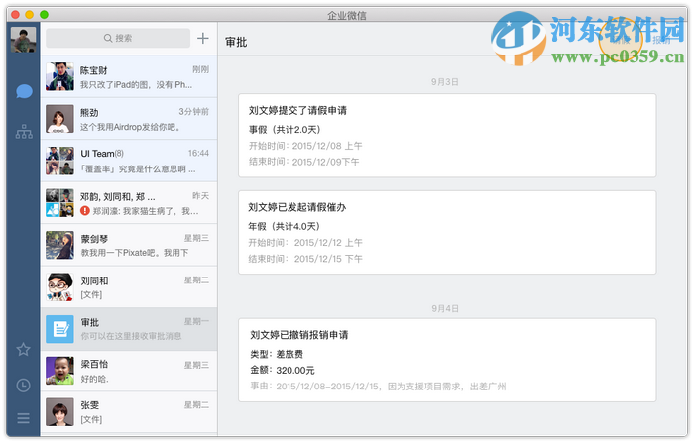Click 陈宝财's avatar photo
The image size is (694, 443).
pos(59,76)
